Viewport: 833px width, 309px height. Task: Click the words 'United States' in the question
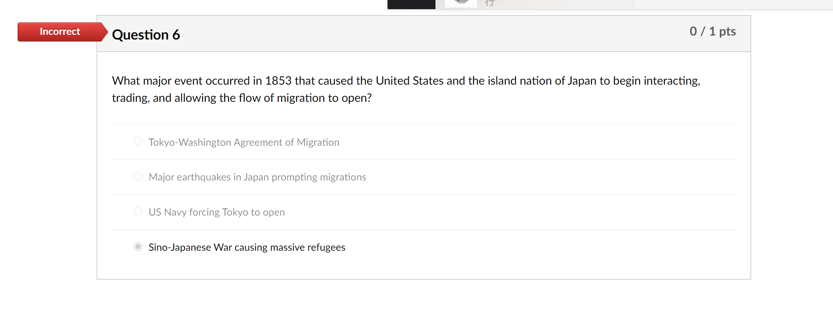tap(410, 81)
